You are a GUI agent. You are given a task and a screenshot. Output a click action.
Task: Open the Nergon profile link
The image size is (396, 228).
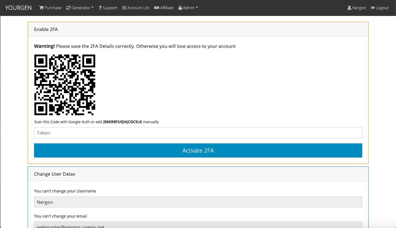click(x=357, y=8)
